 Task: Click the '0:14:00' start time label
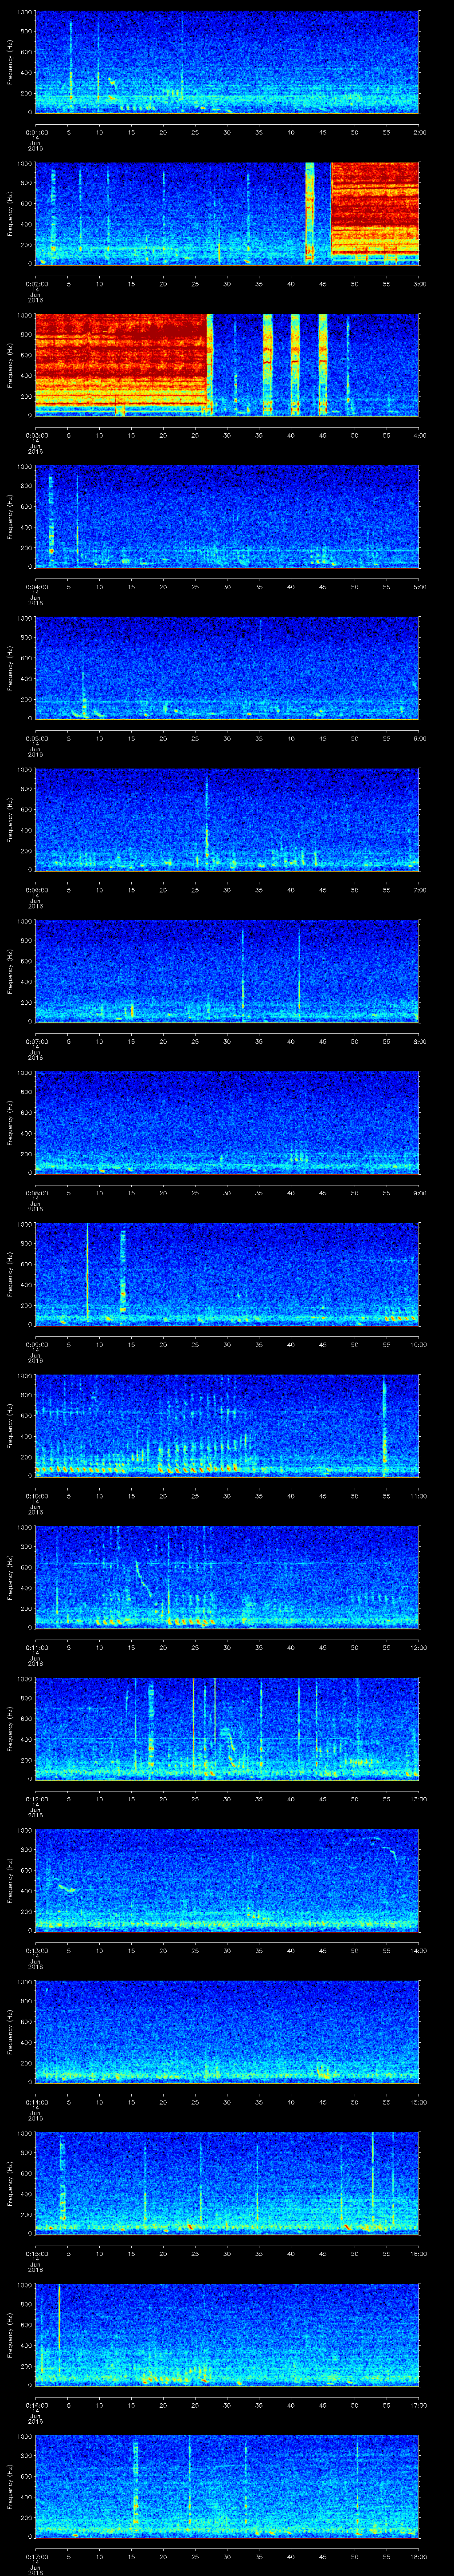point(36,2102)
